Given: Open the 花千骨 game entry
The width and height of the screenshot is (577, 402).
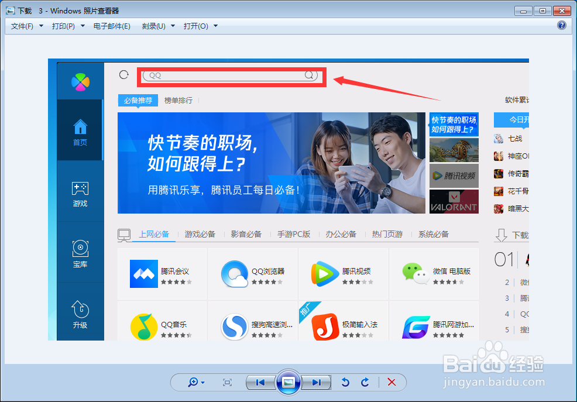Looking at the screenshot, I should coord(511,191).
